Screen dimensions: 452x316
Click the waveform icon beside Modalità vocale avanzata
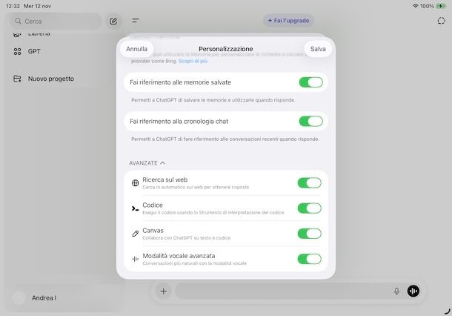click(x=135, y=259)
